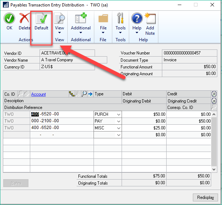Click the $25.00 debit amount field
222x205 pixels.
tap(144, 128)
